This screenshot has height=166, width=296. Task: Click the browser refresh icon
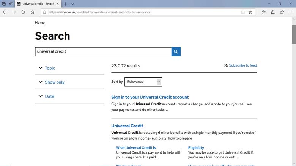(23, 12)
